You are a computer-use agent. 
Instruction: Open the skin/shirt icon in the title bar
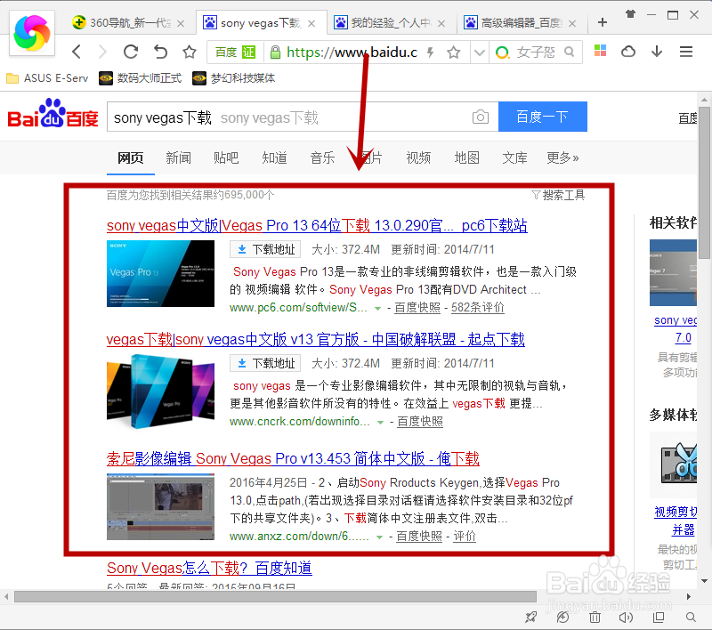click(x=630, y=14)
